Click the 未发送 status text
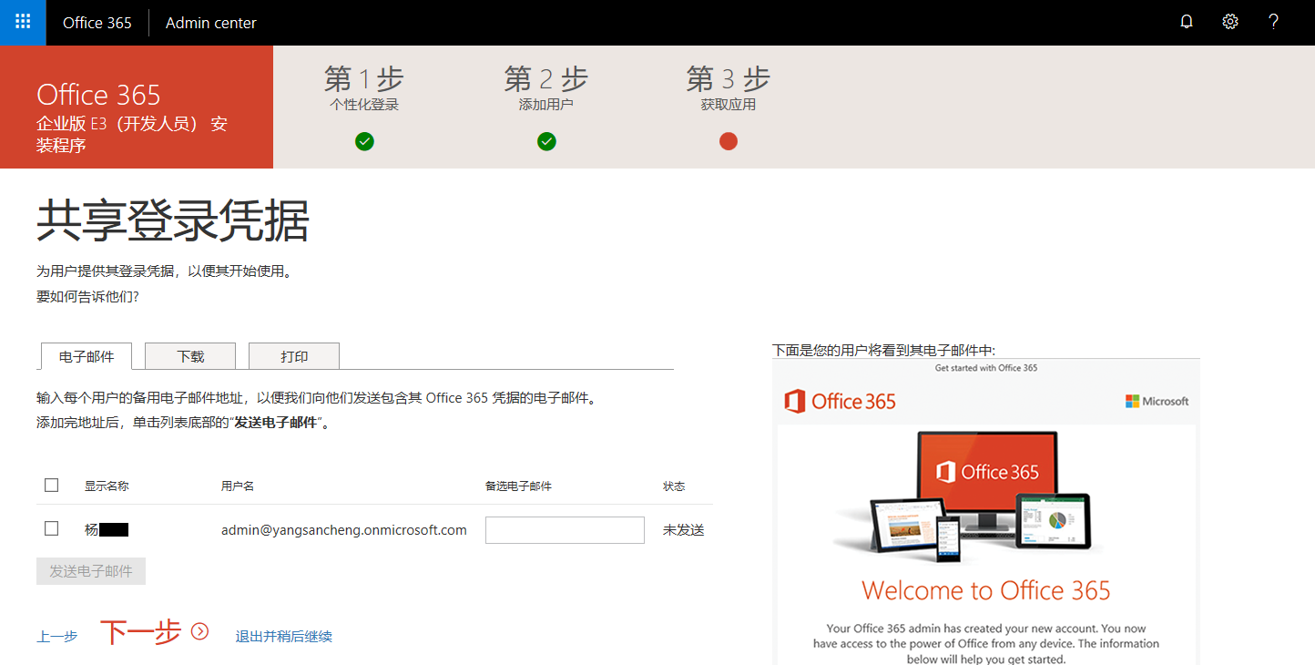The width and height of the screenshot is (1315, 665). click(683, 530)
